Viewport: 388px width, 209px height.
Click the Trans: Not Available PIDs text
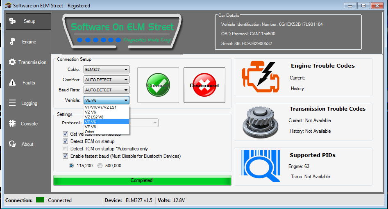pyautogui.click(x=310, y=177)
